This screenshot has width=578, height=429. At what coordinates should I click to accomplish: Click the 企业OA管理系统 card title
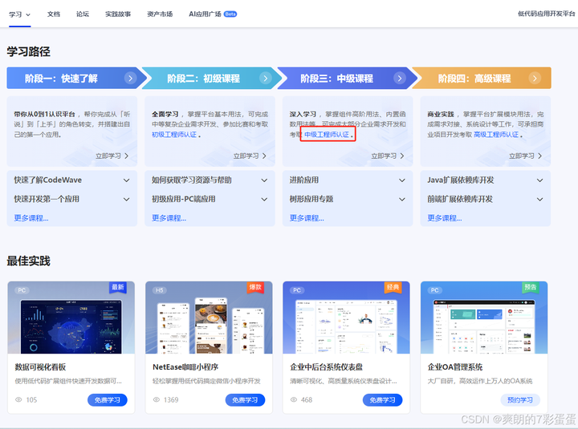point(455,367)
